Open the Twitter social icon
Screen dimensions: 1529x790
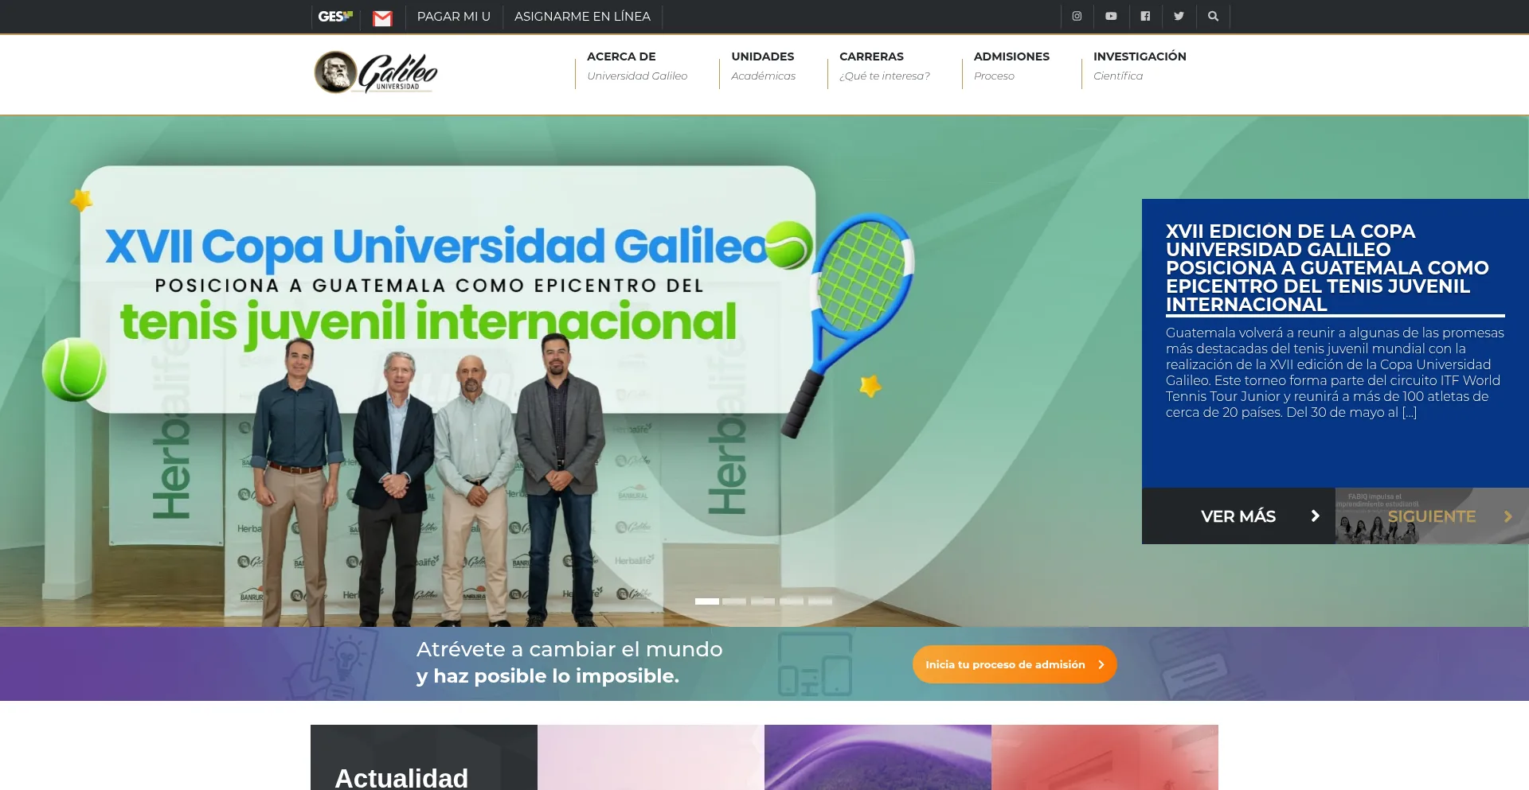click(1179, 16)
